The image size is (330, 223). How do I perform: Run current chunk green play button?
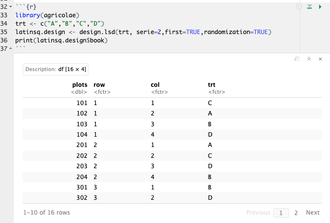click(x=320, y=6)
